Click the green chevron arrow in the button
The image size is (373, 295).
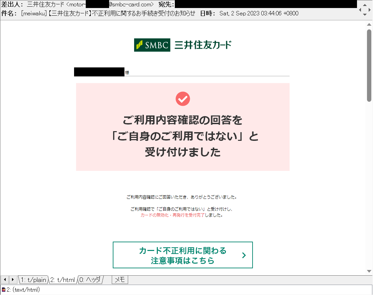point(244,255)
